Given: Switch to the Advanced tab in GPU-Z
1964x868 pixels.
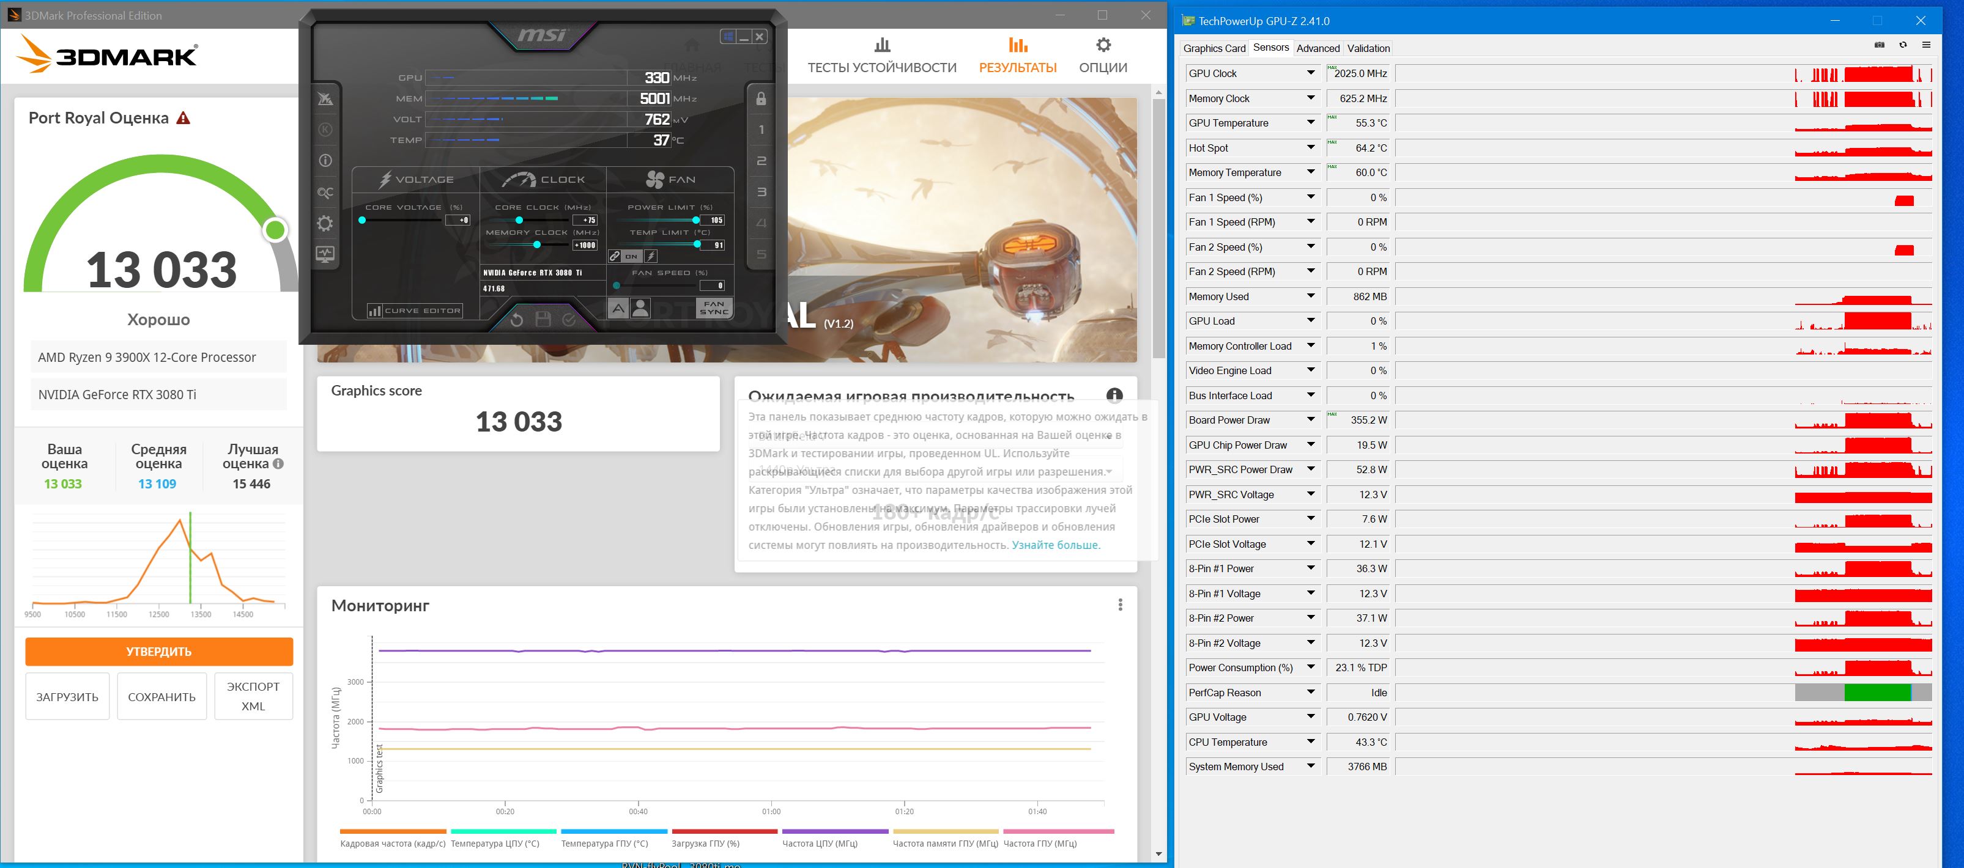Looking at the screenshot, I should [1317, 48].
